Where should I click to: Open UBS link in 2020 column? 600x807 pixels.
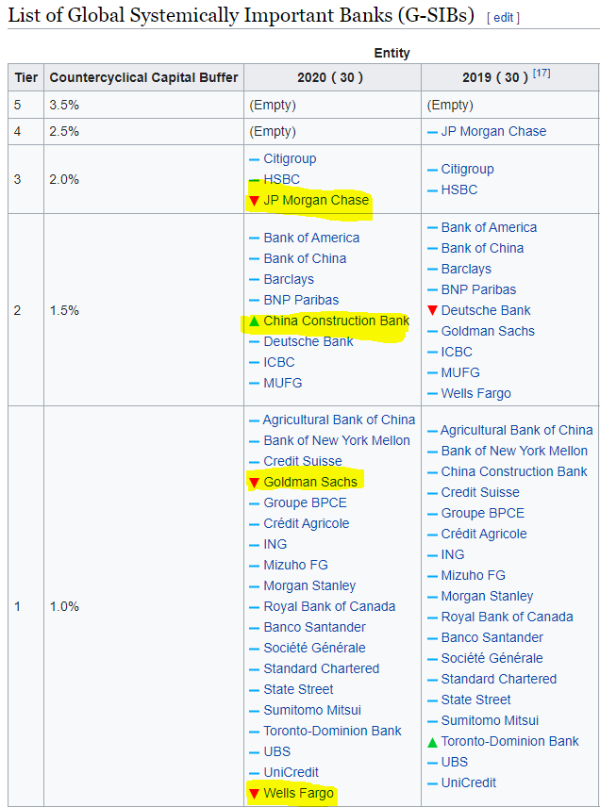[x=277, y=751]
